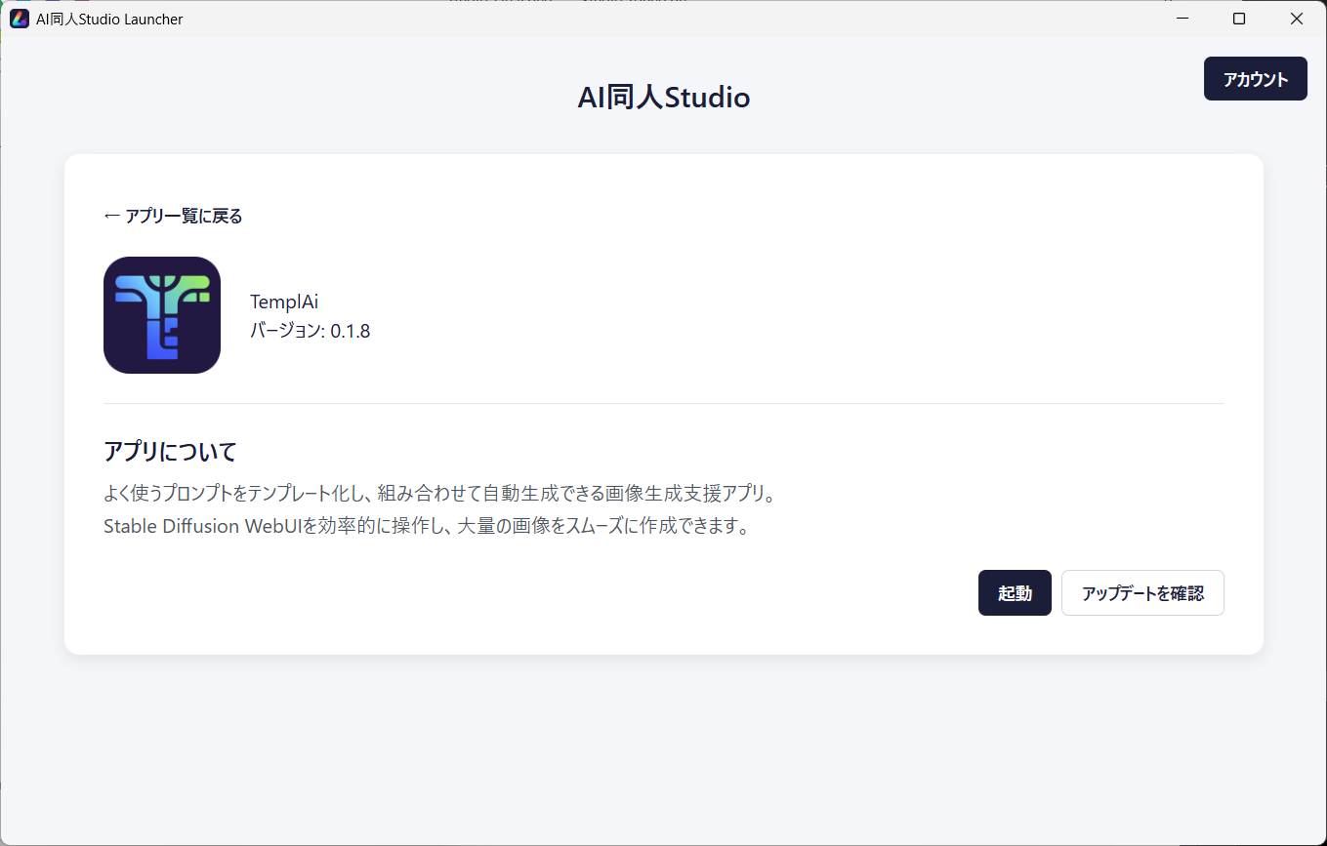
Task: Click the TemplAi app icon
Action: point(162,315)
